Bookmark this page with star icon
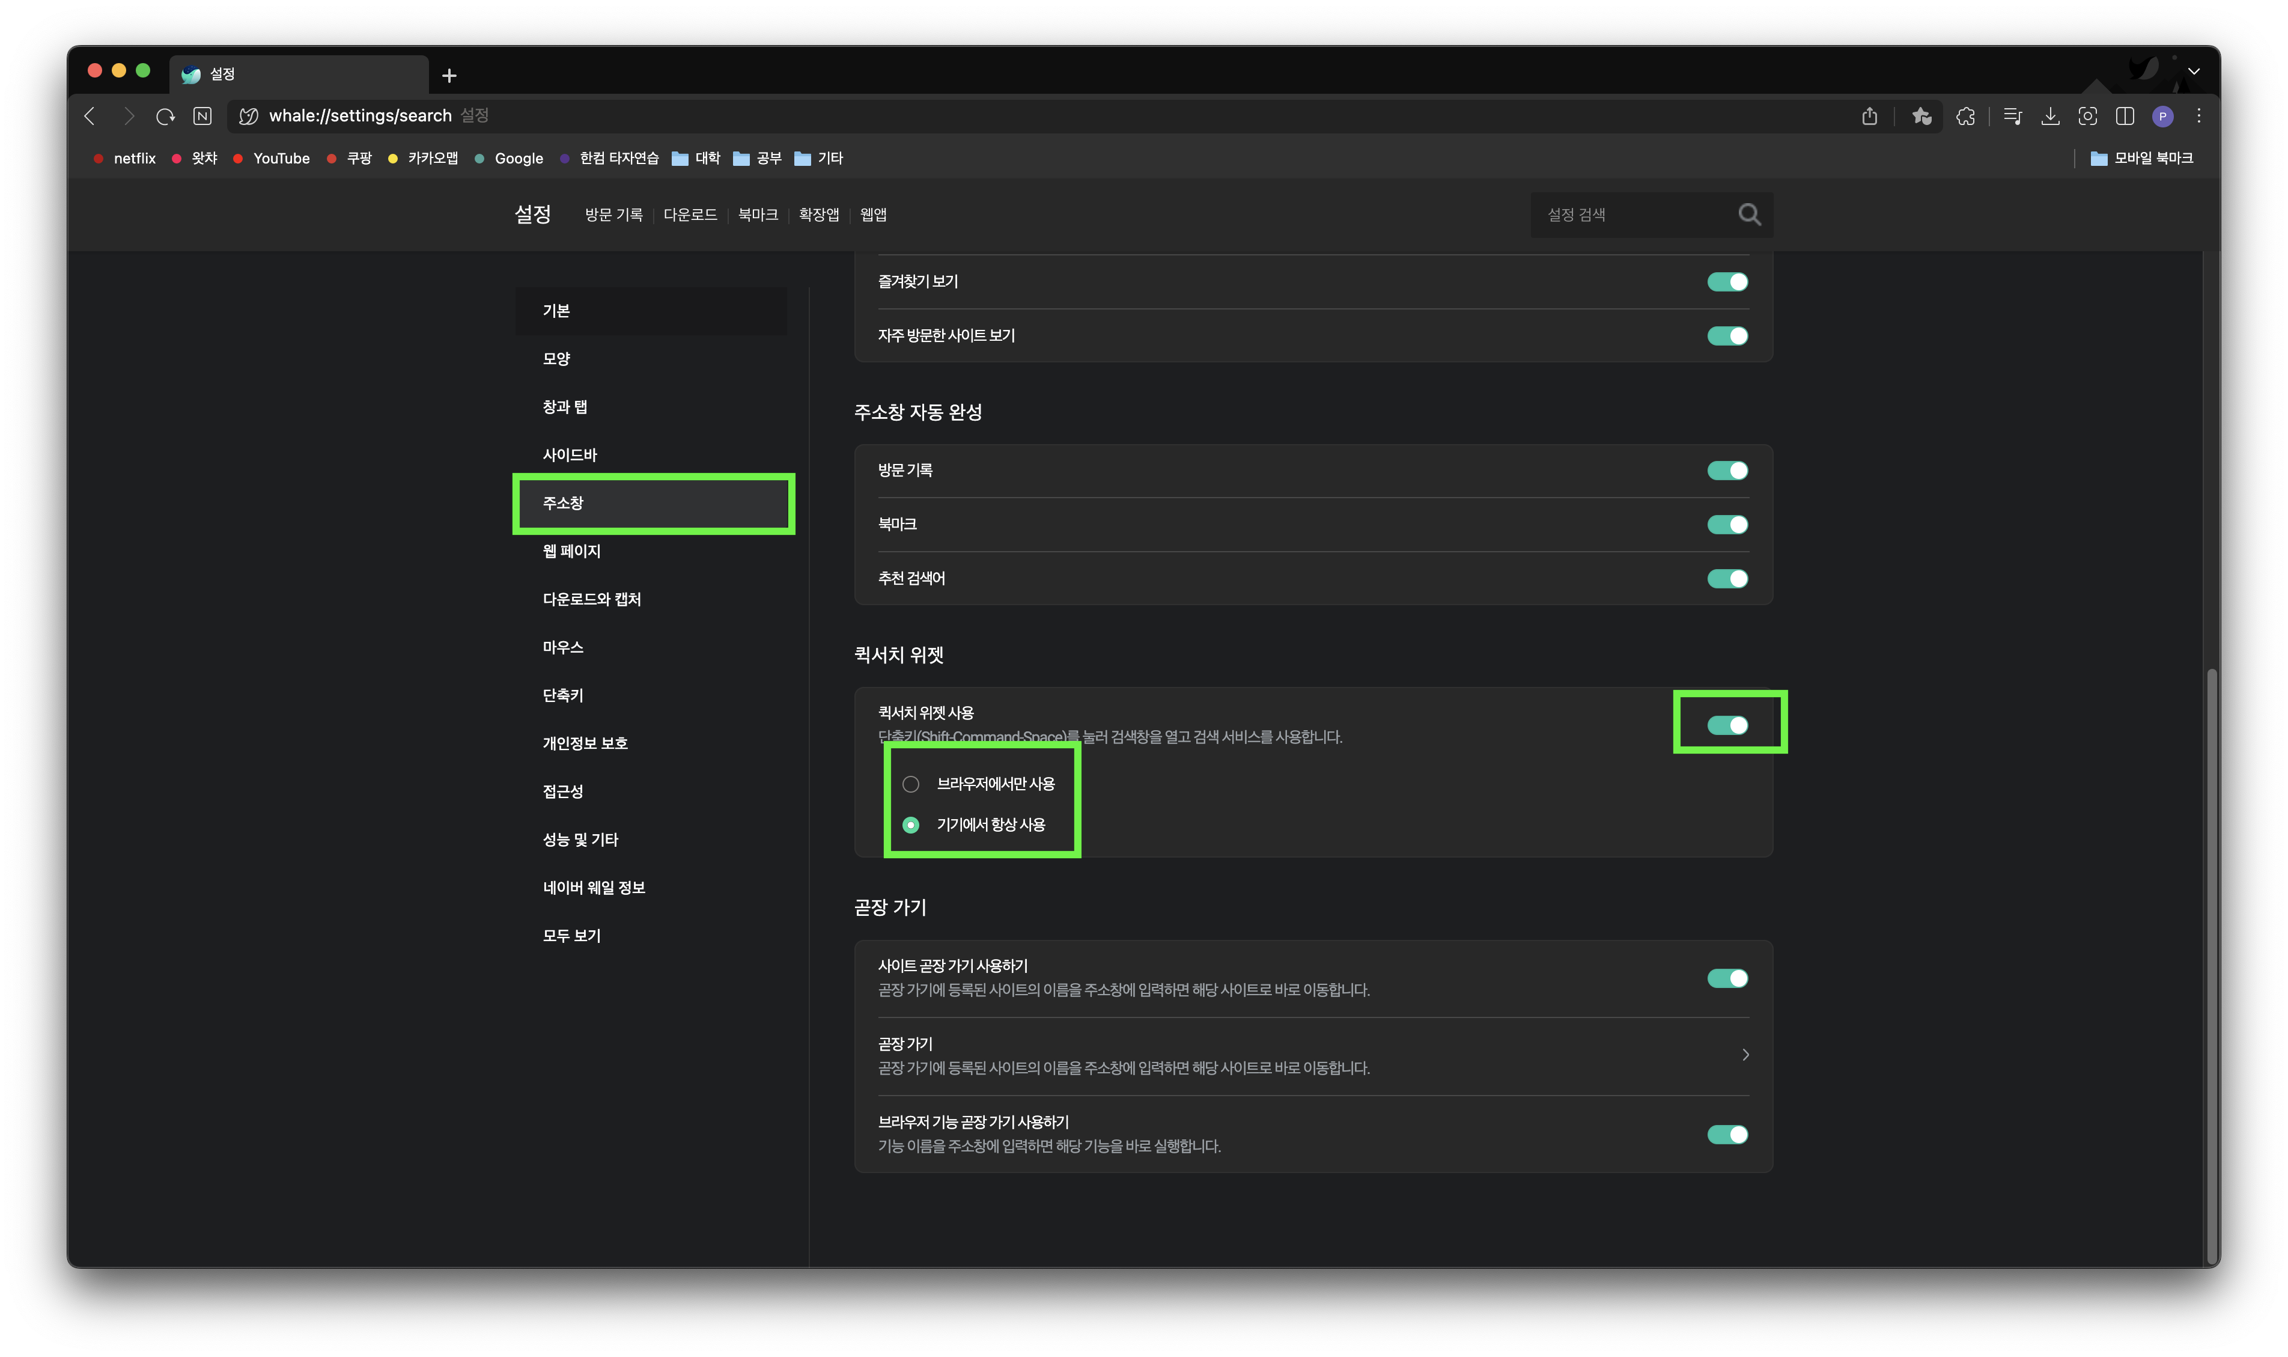Screen dimensions: 2288x1357 [1921, 116]
